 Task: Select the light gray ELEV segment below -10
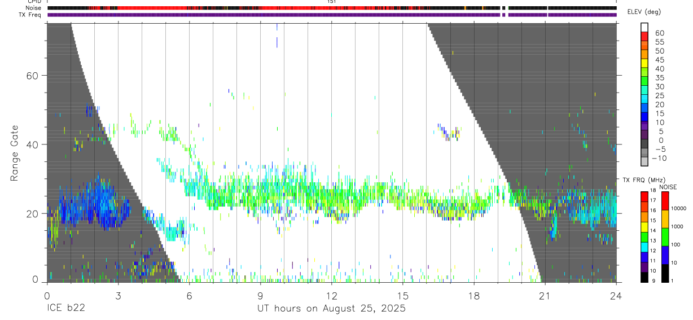pyautogui.click(x=644, y=163)
